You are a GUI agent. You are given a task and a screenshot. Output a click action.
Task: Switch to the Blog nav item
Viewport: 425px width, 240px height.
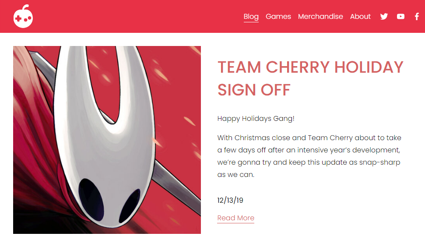[x=251, y=17]
